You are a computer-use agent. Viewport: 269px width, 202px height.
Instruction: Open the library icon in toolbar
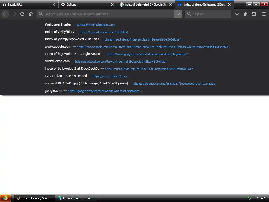tap(245, 14)
